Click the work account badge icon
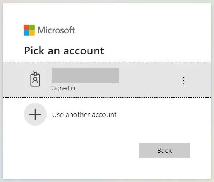 tap(35, 79)
